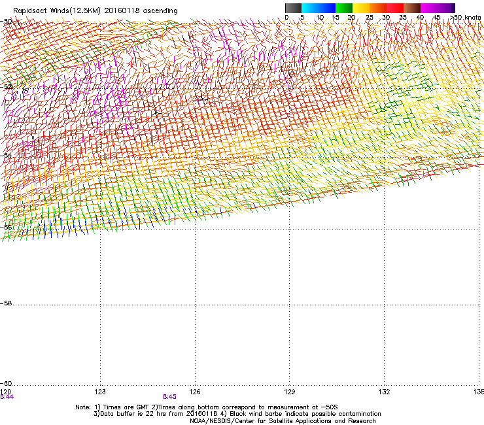Click the '123' longitude axis label
This screenshot has height=425, width=484.
point(100,392)
